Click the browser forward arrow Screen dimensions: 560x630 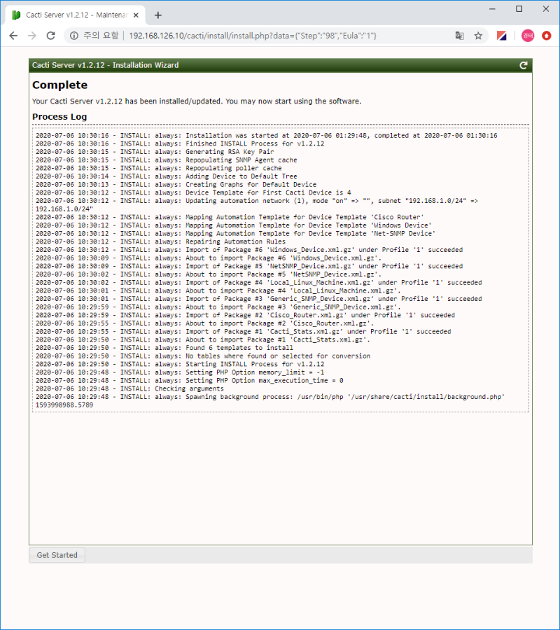[32, 36]
